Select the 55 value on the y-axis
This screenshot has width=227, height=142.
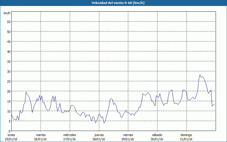pyautogui.click(x=9, y=22)
